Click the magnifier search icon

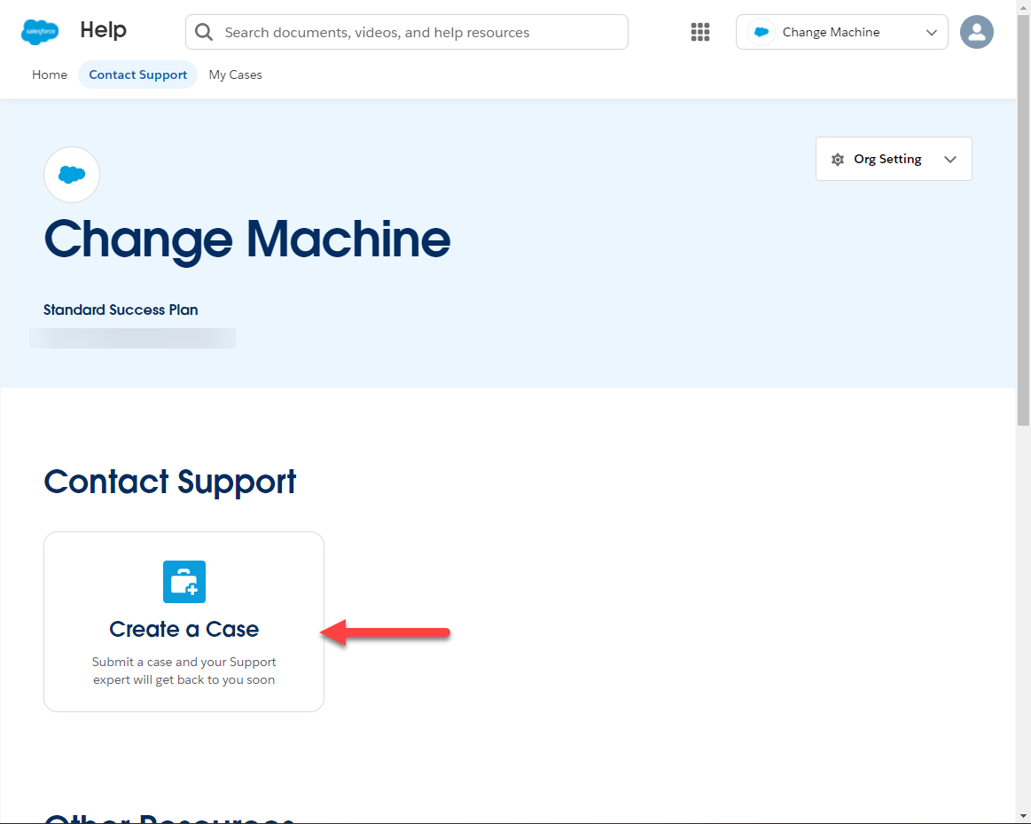pos(204,32)
